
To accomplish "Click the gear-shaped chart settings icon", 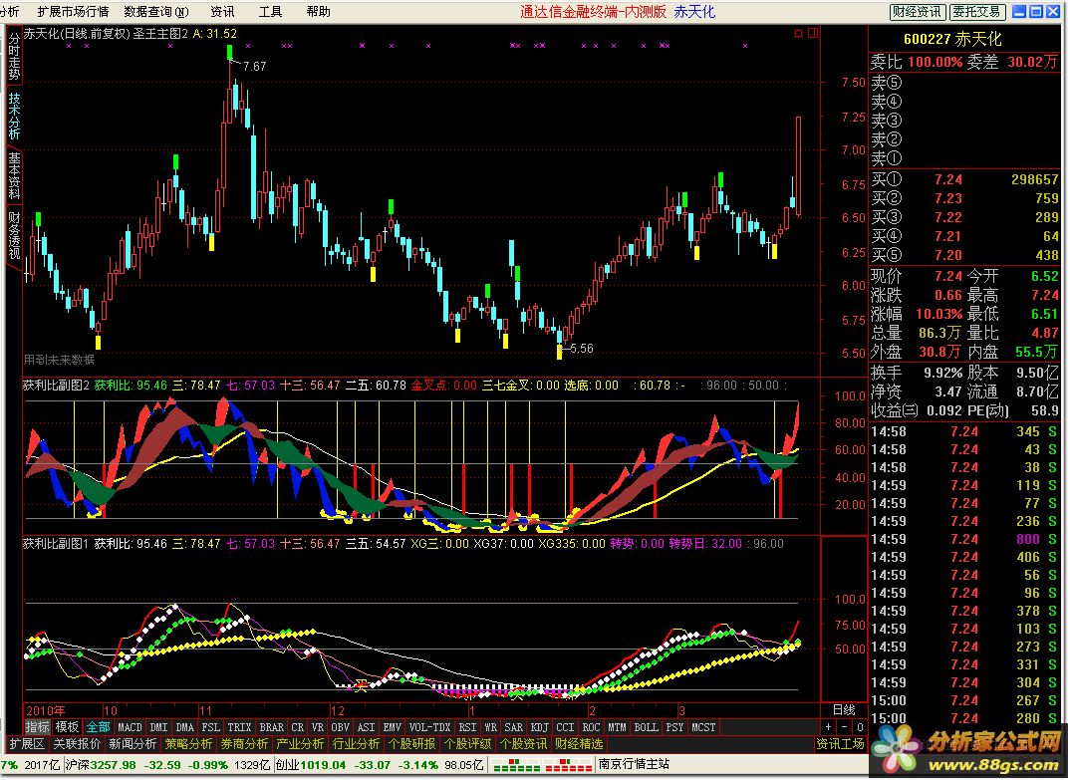I will click(799, 33).
